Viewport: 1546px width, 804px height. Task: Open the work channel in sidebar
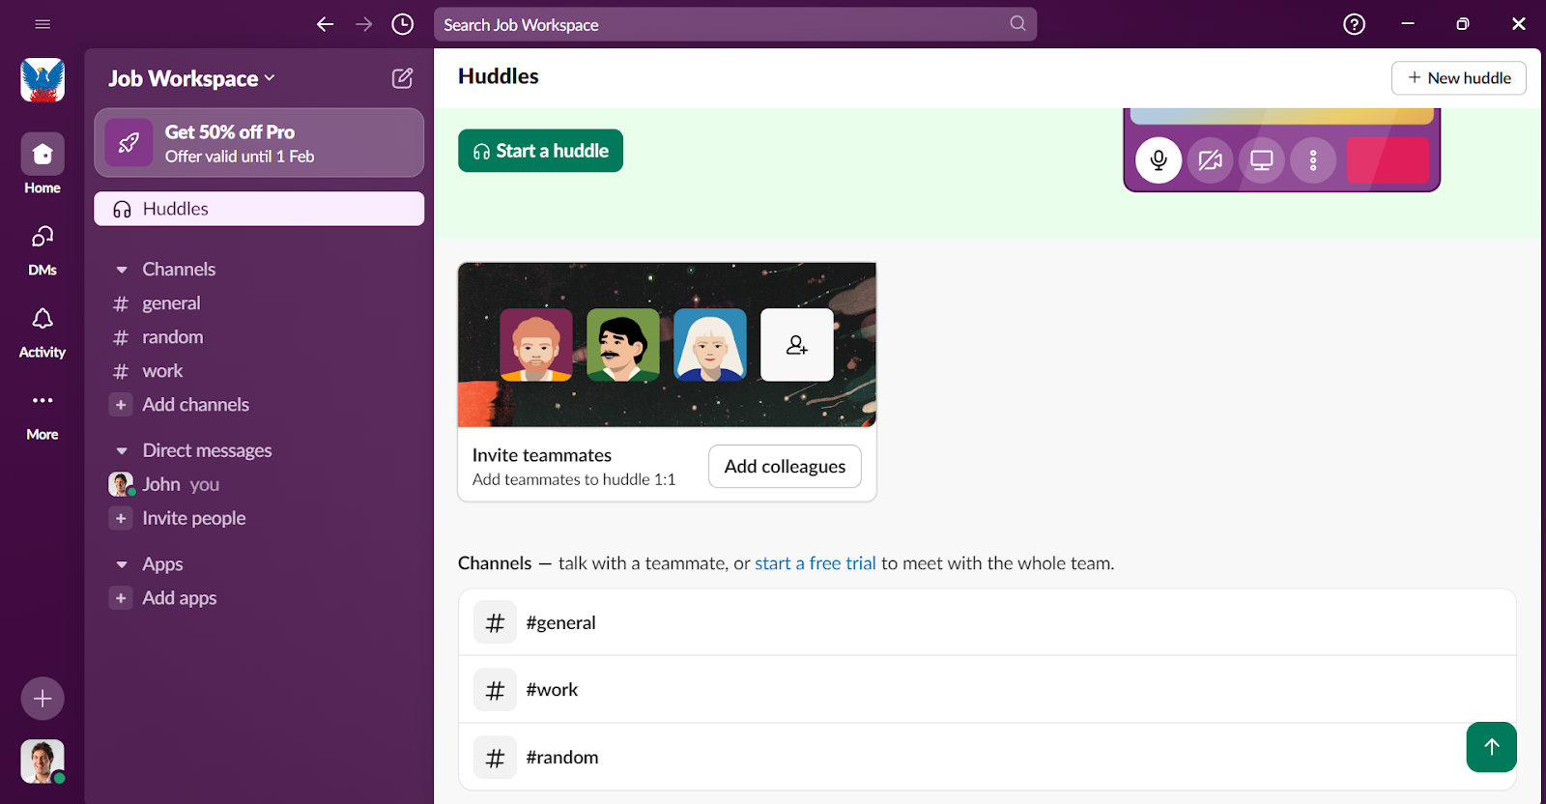point(259,371)
